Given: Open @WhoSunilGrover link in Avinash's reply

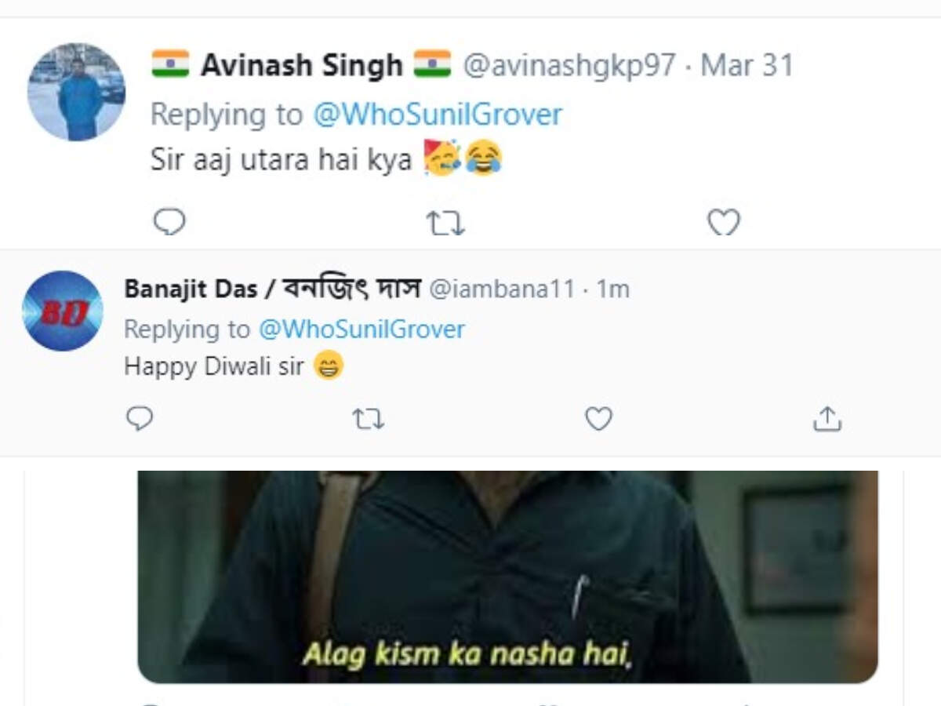Looking at the screenshot, I should click(x=438, y=115).
